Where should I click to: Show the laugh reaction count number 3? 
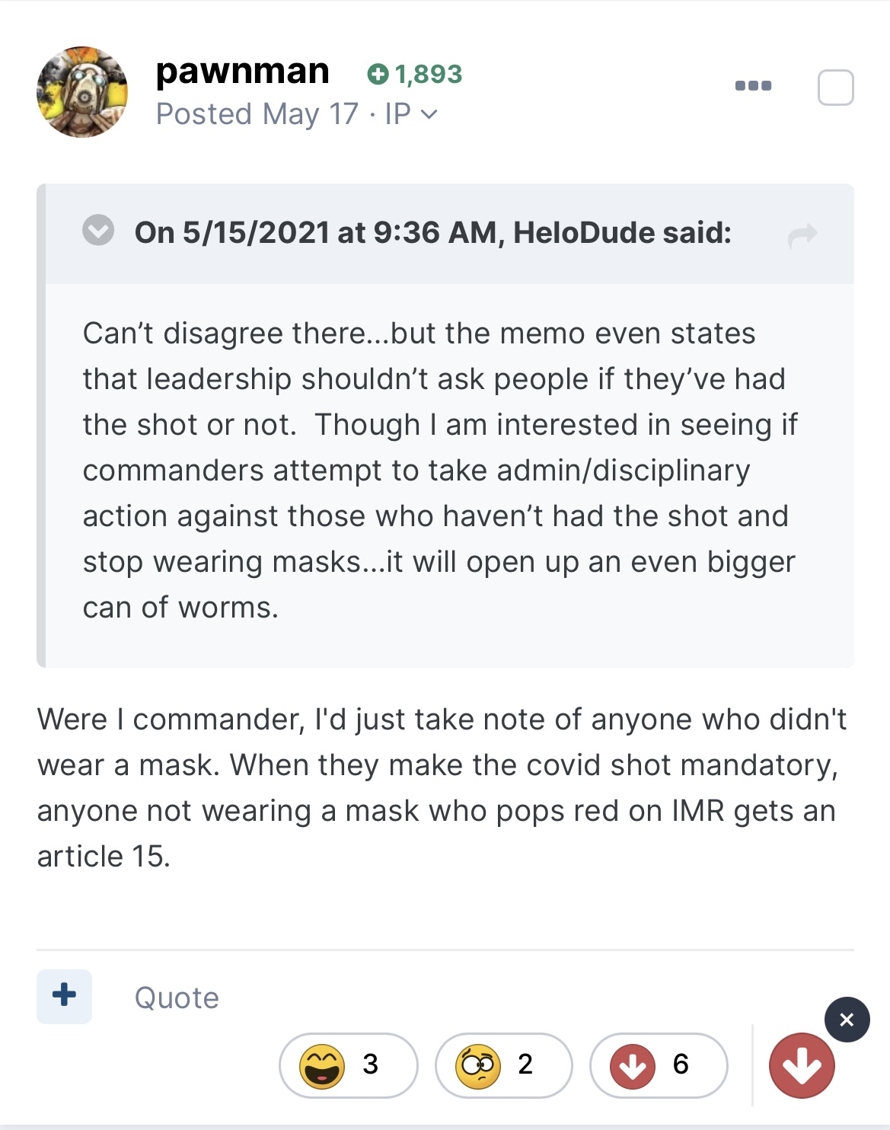click(371, 1064)
